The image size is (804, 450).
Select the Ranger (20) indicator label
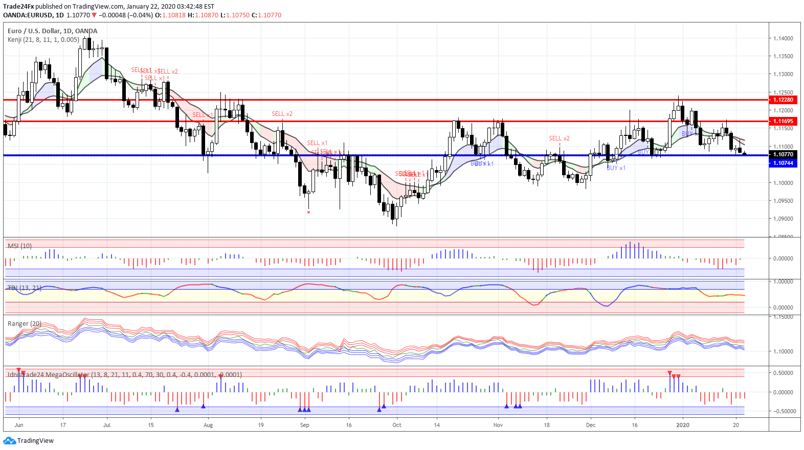pyautogui.click(x=25, y=323)
